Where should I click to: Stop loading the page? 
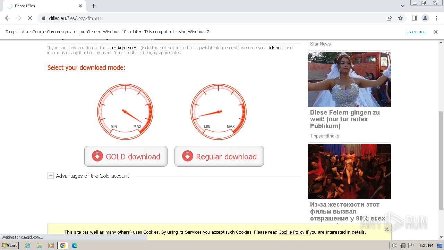30,18
